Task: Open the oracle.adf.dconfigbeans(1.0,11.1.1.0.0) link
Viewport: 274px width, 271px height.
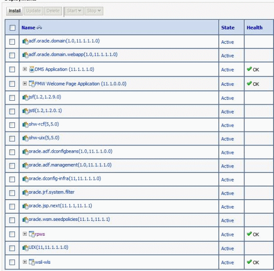Action: click(x=71, y=151)
